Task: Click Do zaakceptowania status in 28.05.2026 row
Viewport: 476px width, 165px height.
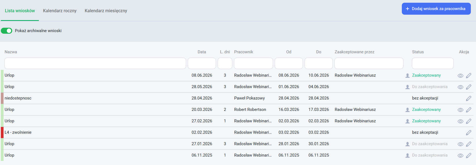Action: point(430,87)
